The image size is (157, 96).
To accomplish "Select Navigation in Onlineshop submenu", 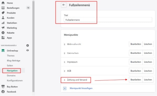I will pyautogui.click(x=12, y=70).
